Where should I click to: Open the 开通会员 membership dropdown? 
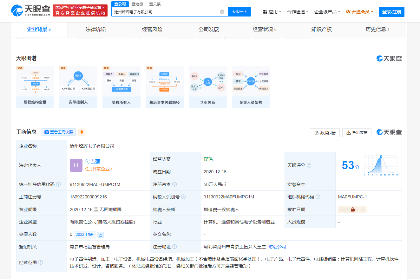coord(360,12)
